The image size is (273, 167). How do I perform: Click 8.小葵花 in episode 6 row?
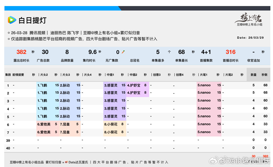coord(111,124)
